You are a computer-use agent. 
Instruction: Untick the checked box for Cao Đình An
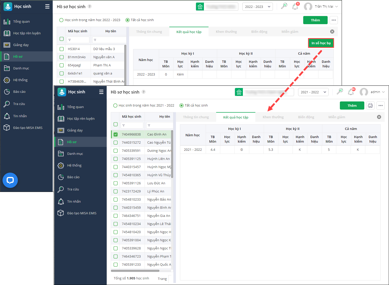[x=116, y=134]
